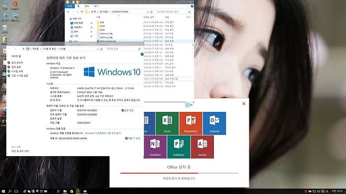The width and height of the screenshot is (346, 194).
Task: Open taskbar Search magnifier
Action: [10, 191]
